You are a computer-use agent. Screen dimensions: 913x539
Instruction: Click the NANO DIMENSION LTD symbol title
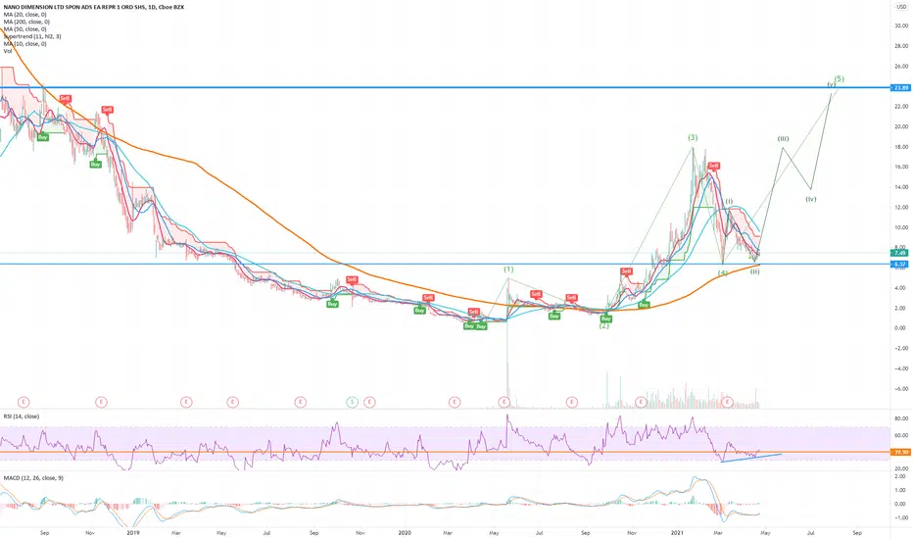94,7
